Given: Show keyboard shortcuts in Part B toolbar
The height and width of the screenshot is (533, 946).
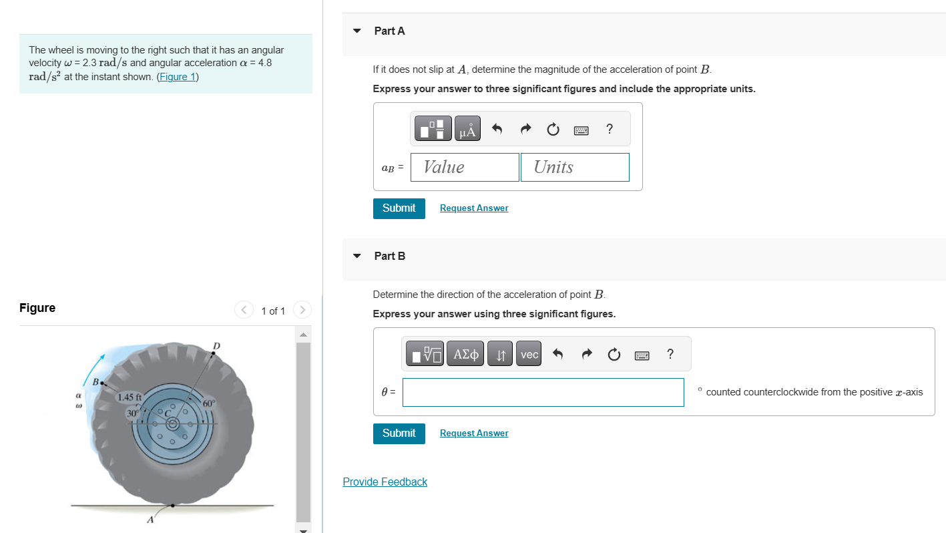Looking at the screenshot, I should pyautogui.click(x=643, y=356).
